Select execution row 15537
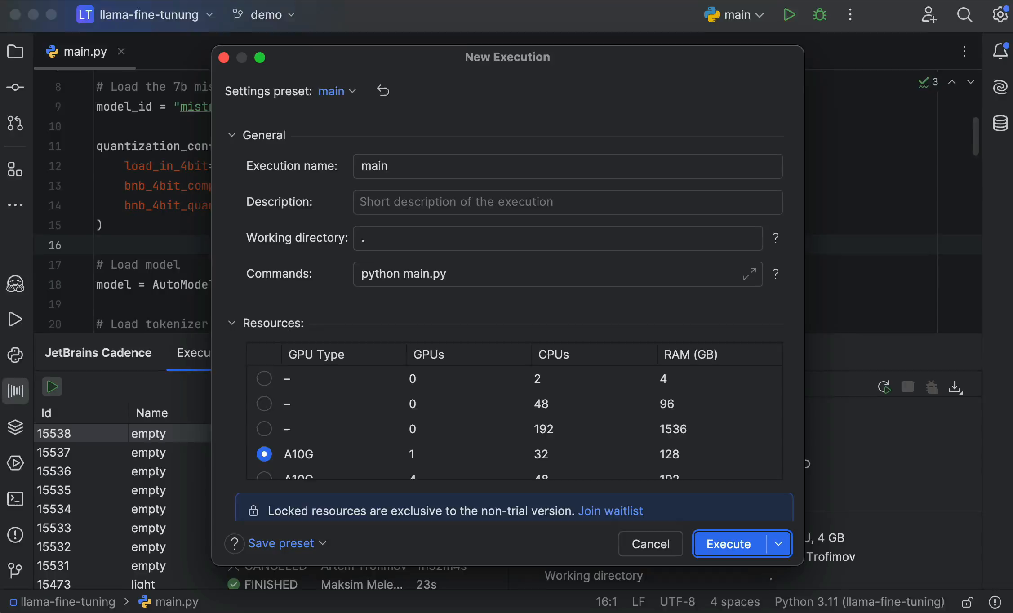This screenshot has width=1013, height=613. tap(123, 453)
